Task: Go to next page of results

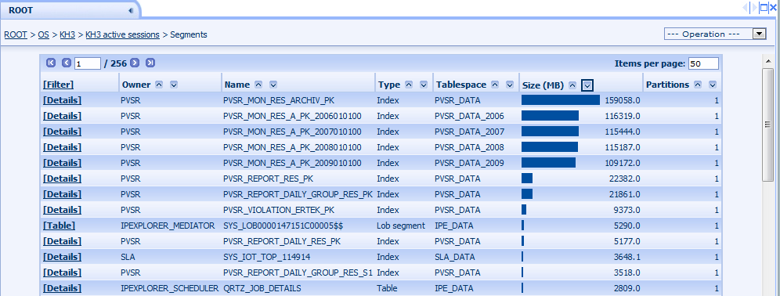Action: (x=135, y=63)
